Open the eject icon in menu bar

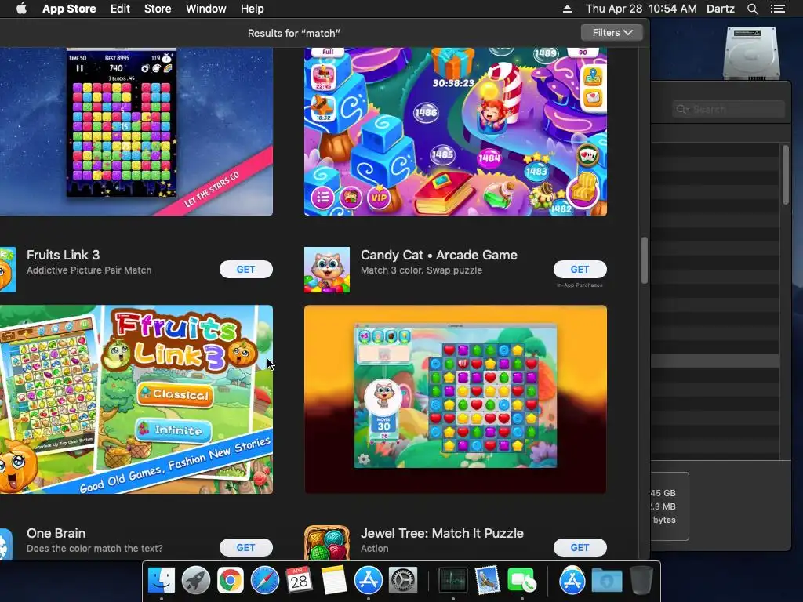pyautogui.click(x=567, y=9)
